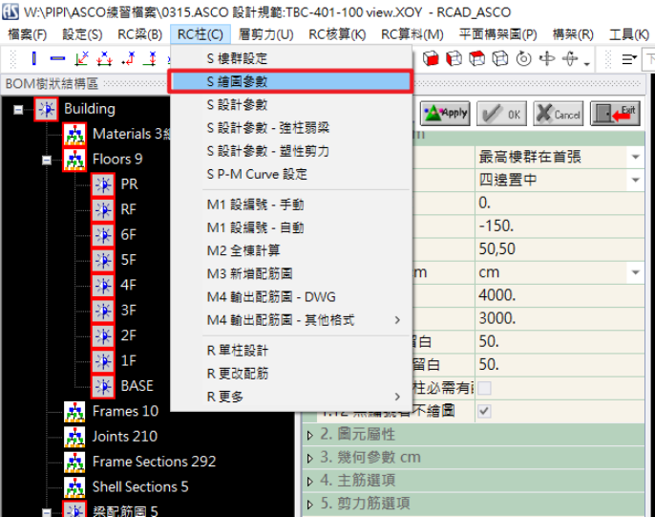655x517 pixels.
Task: Choose S 設計參數 from the menu
Action: (237, 104)
